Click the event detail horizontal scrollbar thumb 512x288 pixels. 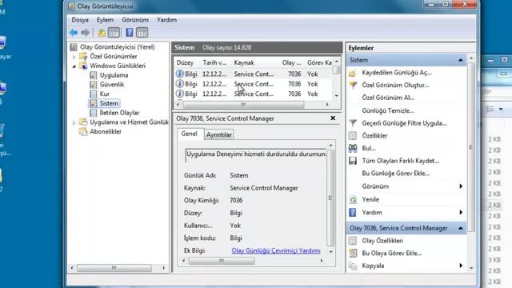pos(222,261)
